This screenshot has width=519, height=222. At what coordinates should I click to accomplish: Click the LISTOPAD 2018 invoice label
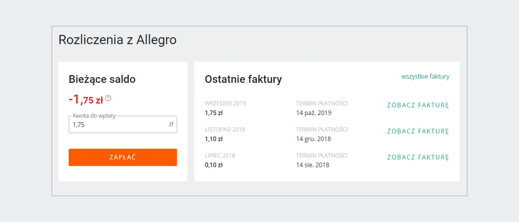(x=224, y=129)
